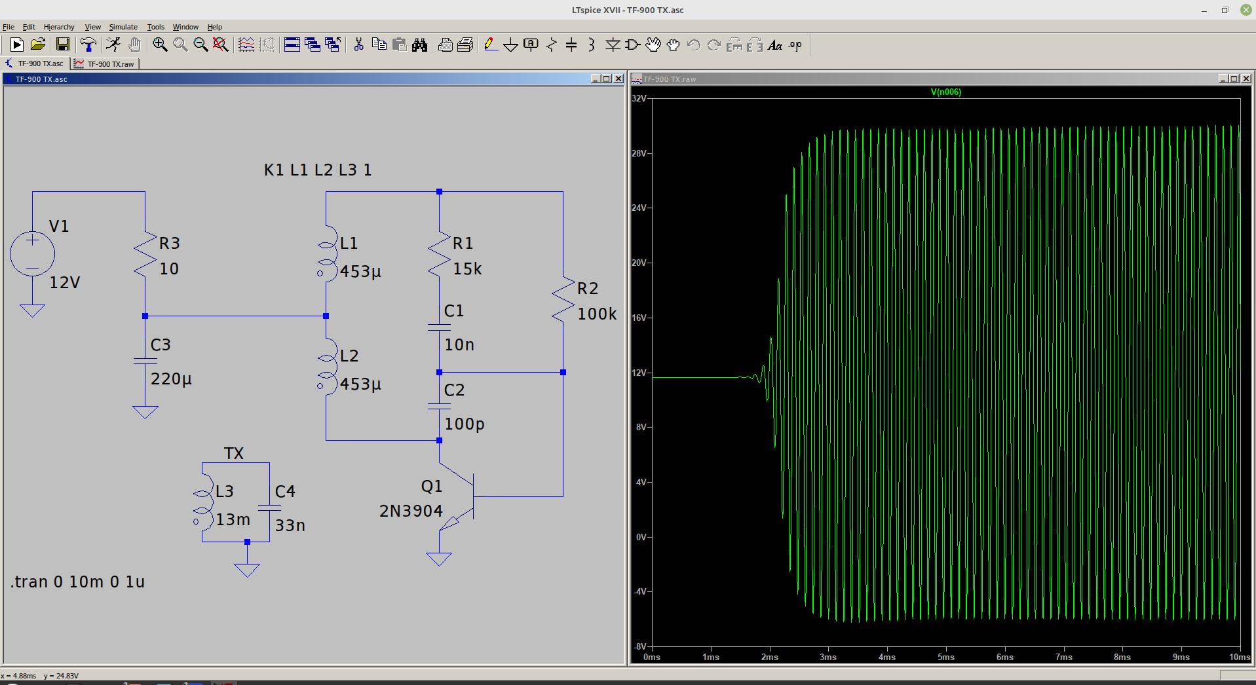
Task: Click the '2N3904' transistor model label
Action: point(411,511)
